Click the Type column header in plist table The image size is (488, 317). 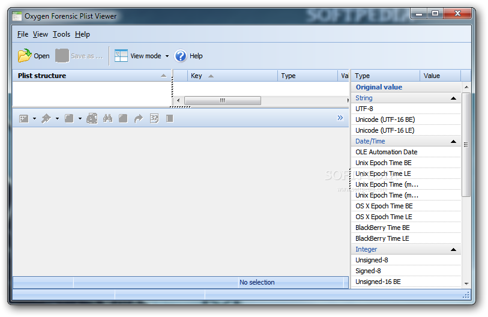(307, 76)
